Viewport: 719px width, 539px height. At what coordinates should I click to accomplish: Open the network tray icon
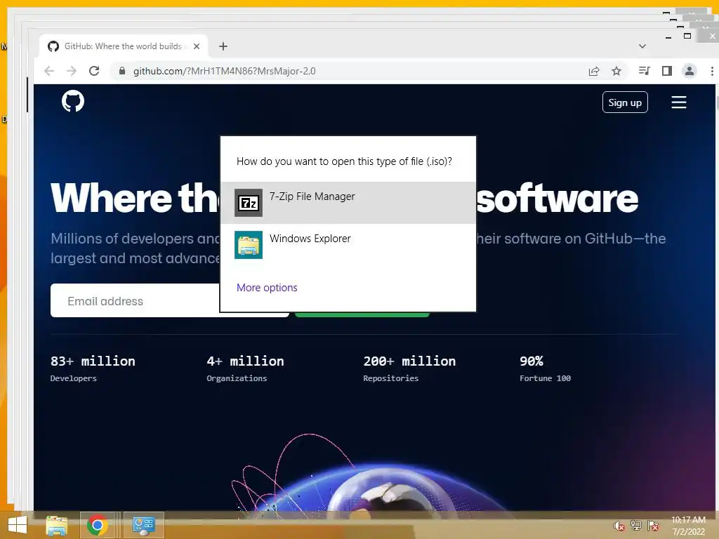pyautogui.click(x=636, y=526)
